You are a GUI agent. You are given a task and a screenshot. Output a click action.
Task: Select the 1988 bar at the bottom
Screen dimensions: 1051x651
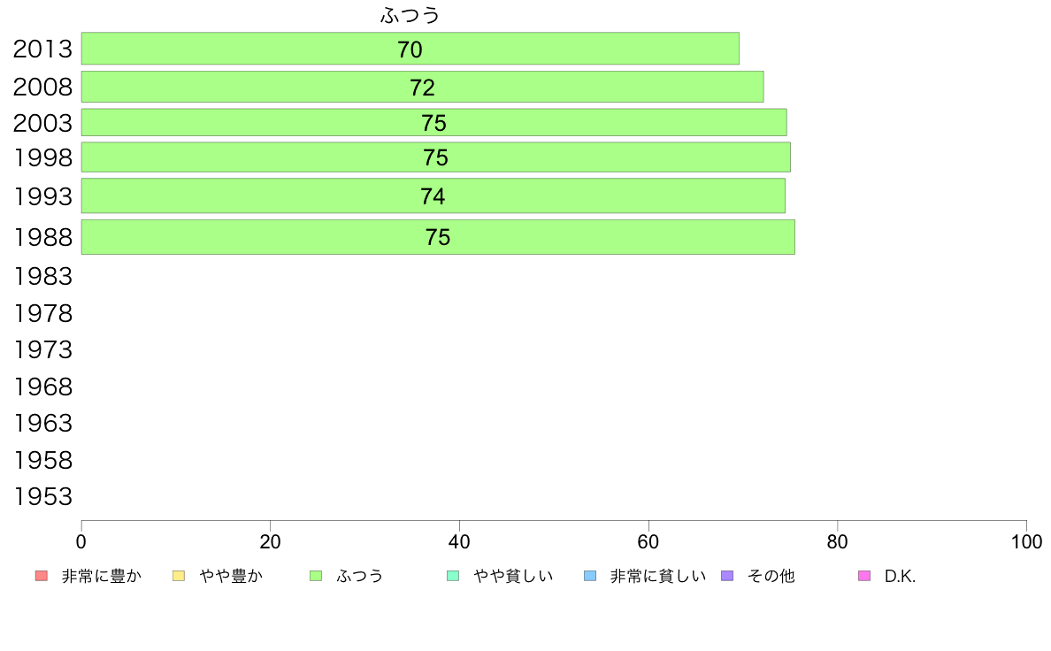pyautogui.click(x=438, y=237)
